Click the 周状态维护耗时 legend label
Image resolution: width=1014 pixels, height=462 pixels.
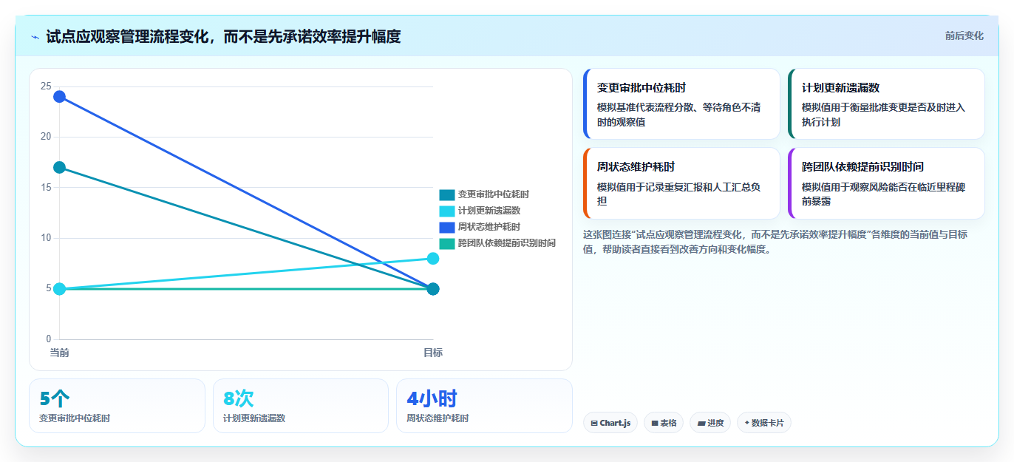tap(489, 227)
